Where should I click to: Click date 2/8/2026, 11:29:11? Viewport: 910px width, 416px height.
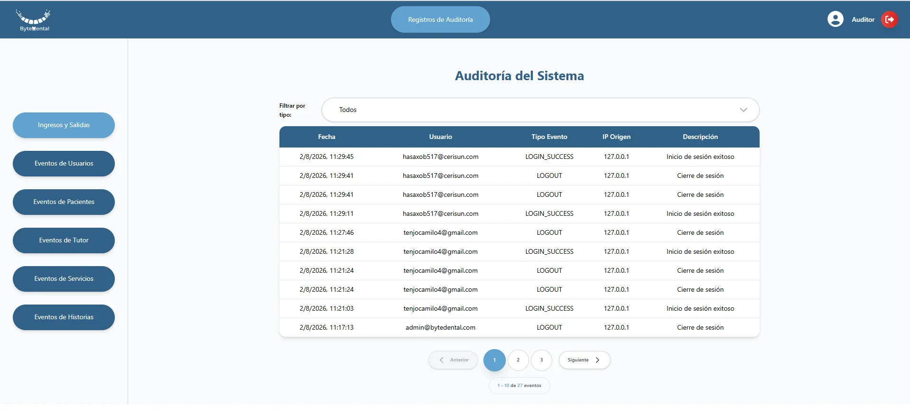tap(326, 213)
